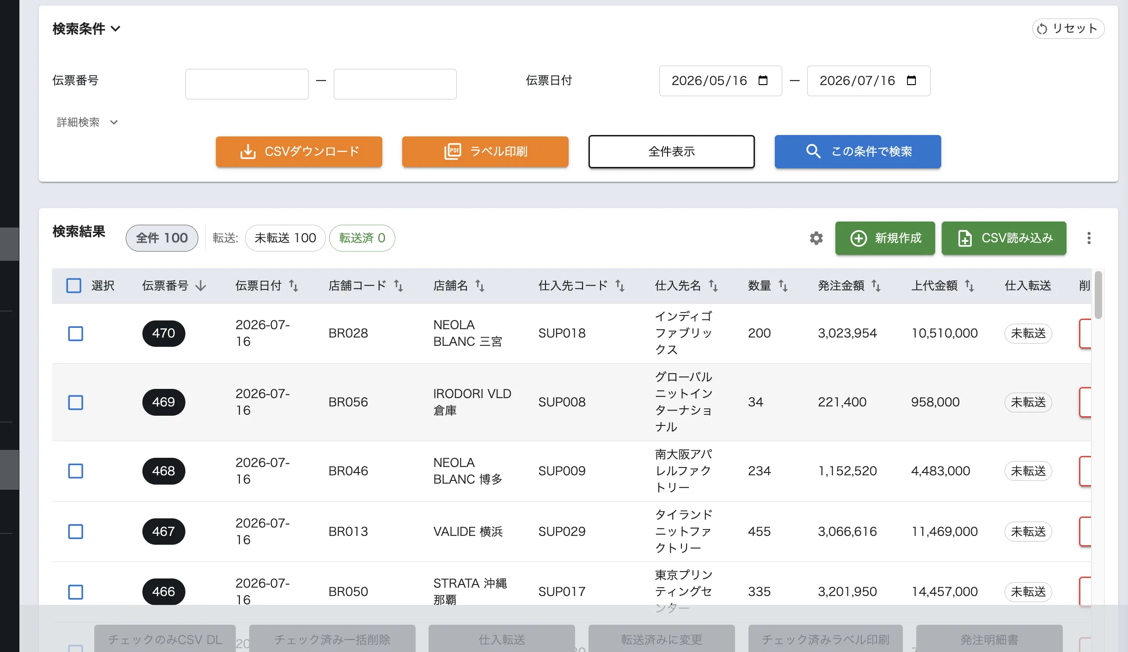
Task: Open slip number badge 466
Action: 164,592
